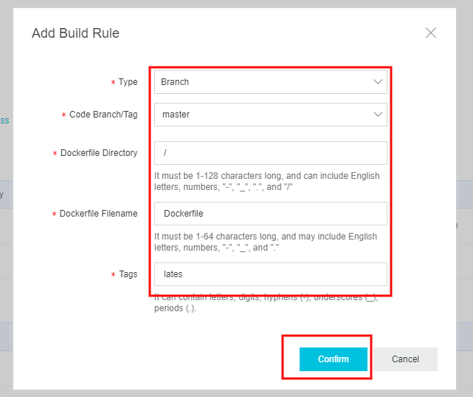Screen dimensions: 473x397
Task: Cancel the build rule dialog
Action: point(405,359)
